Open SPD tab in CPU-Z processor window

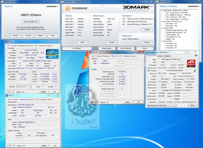pos(36,46)
